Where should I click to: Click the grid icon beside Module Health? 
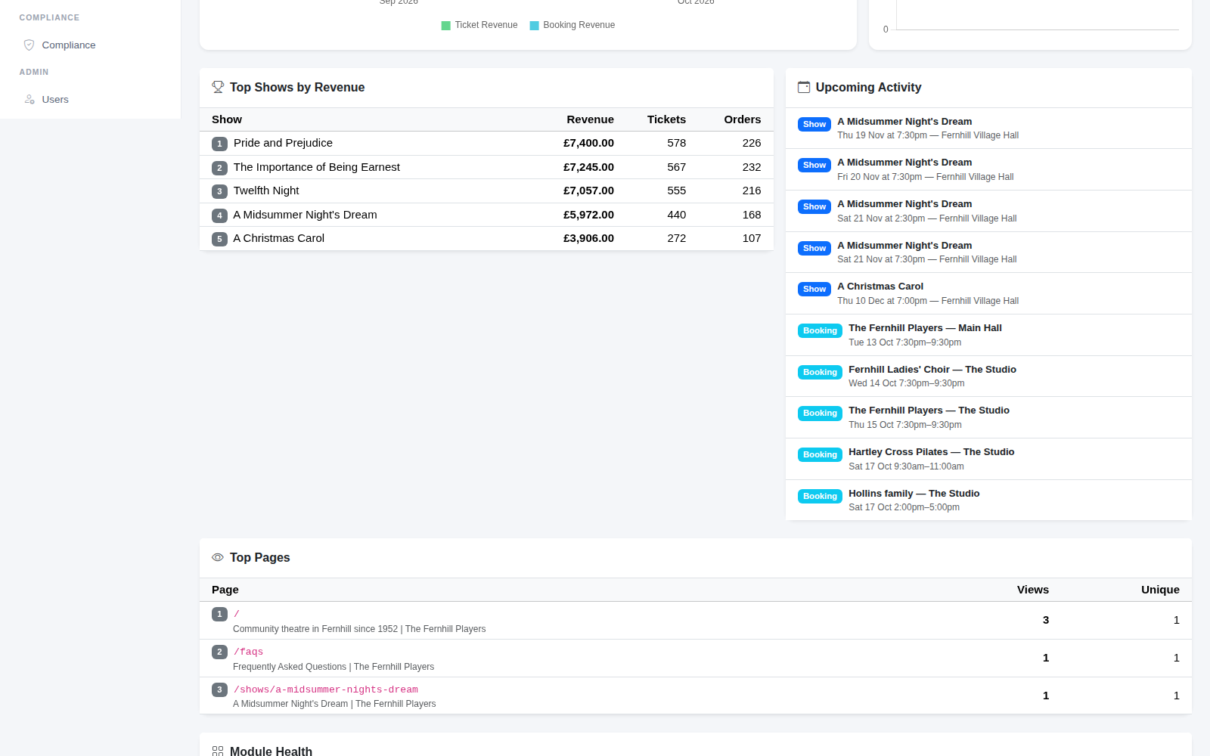coord(218,751)
